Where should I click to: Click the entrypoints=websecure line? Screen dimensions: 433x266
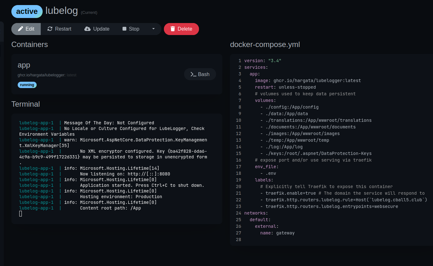[x=329, y=206]
